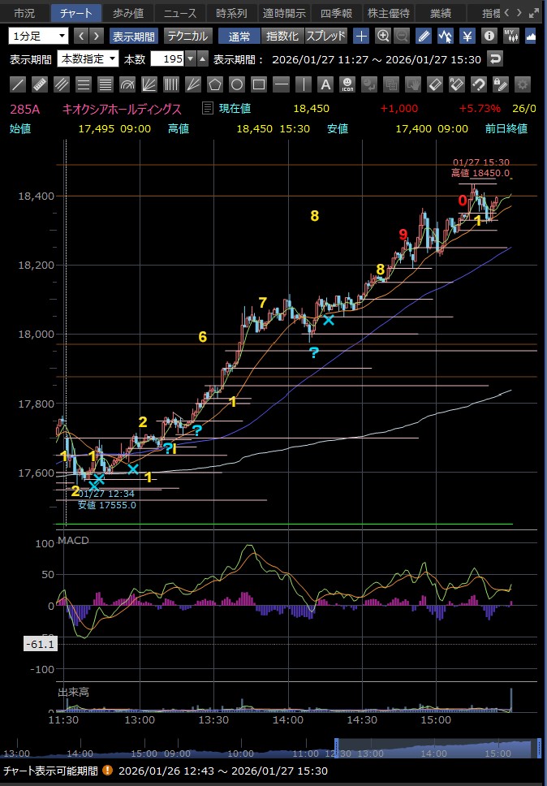Click the zoom in magnifier icon
Viewport: 547px width, 786px height.
pyautogui.click(x=382, y=36)
